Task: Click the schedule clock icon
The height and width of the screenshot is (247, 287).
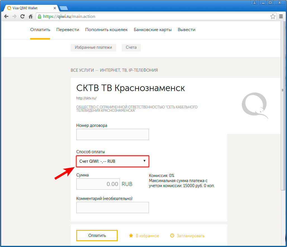Action: 172,236
